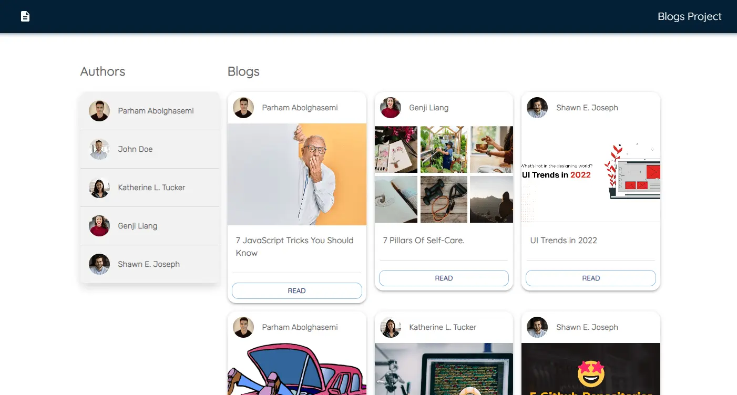Viewport: 737px width, 395px height.
Task: Click the READ button for 7 Pillars Of Self-Care
Action: click(x=444, y=278)
